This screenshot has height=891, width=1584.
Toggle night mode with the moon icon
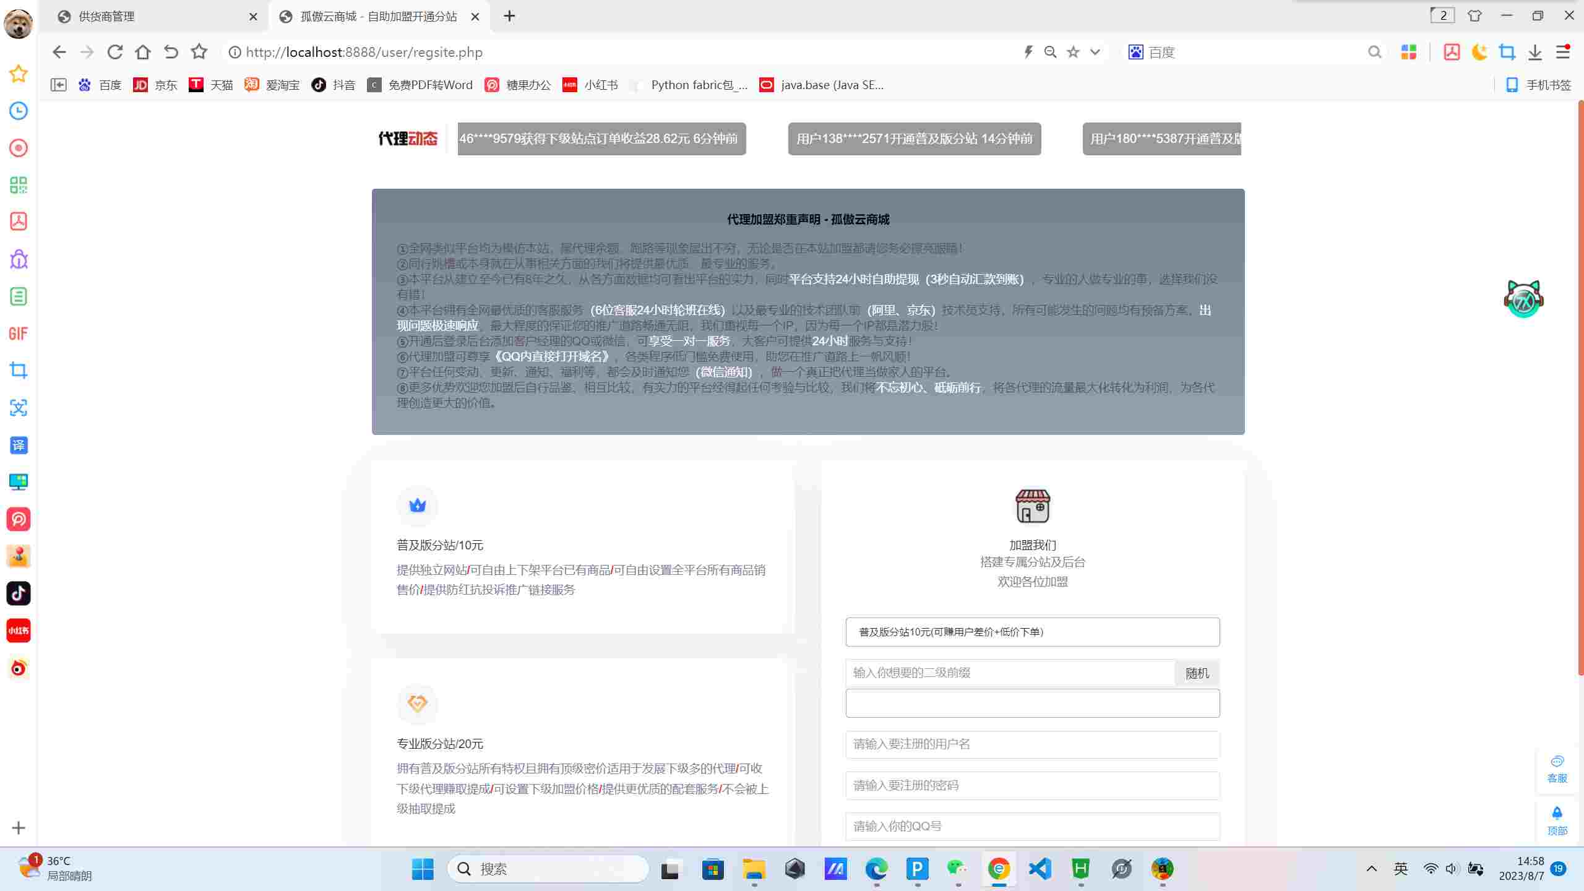click(x=1479, y=52)
